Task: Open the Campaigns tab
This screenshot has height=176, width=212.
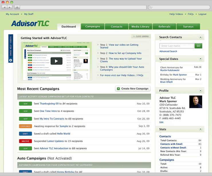Action: tap(93, 26)
